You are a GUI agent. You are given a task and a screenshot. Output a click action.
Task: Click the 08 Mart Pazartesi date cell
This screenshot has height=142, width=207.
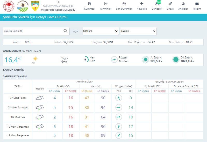point(18,108)
